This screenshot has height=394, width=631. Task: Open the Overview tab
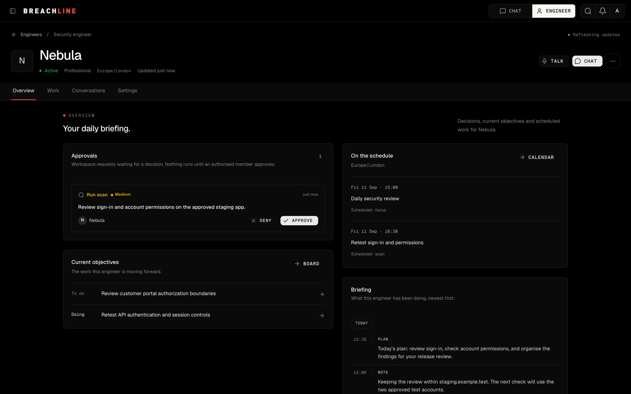23,91
